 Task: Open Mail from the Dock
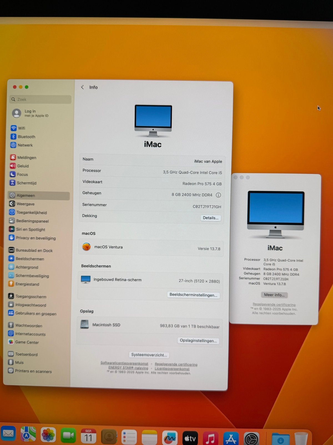click(x=8, y=434)
